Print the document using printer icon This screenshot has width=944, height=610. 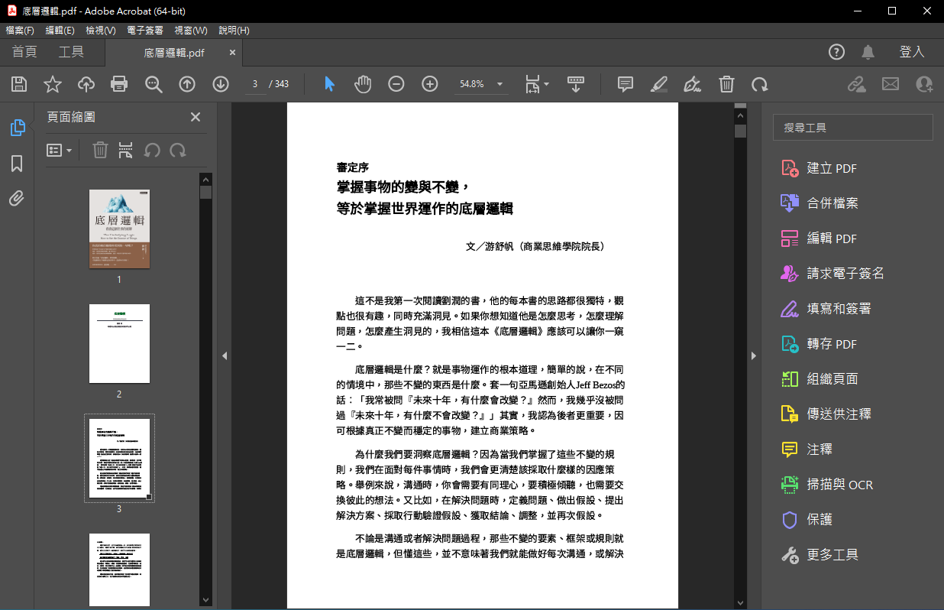pos(119,84)
